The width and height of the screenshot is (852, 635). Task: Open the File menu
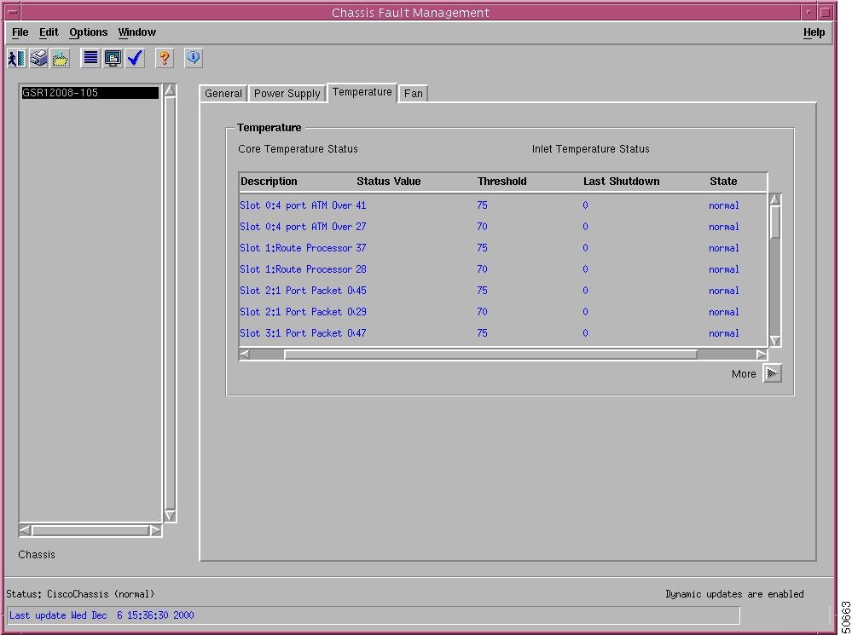tap(20, 32)
